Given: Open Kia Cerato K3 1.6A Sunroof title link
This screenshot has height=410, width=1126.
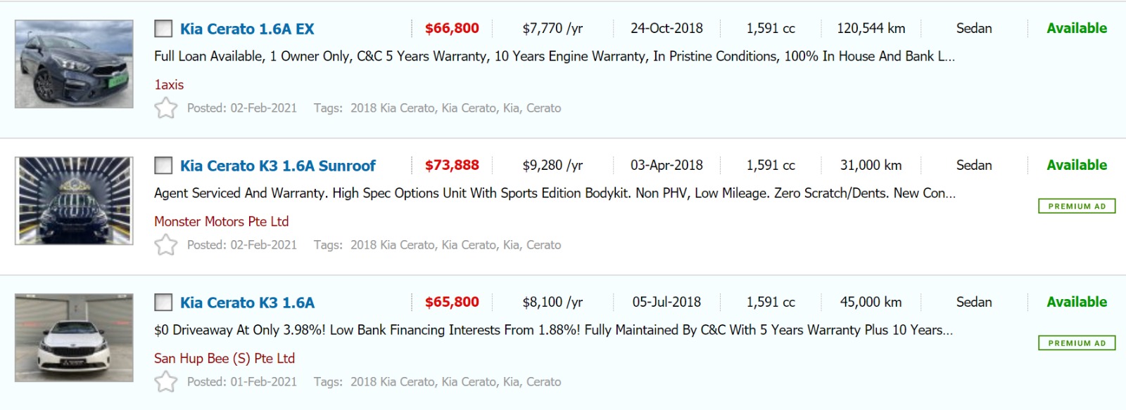Looking at the screenshot, I should tap(278, 166).
